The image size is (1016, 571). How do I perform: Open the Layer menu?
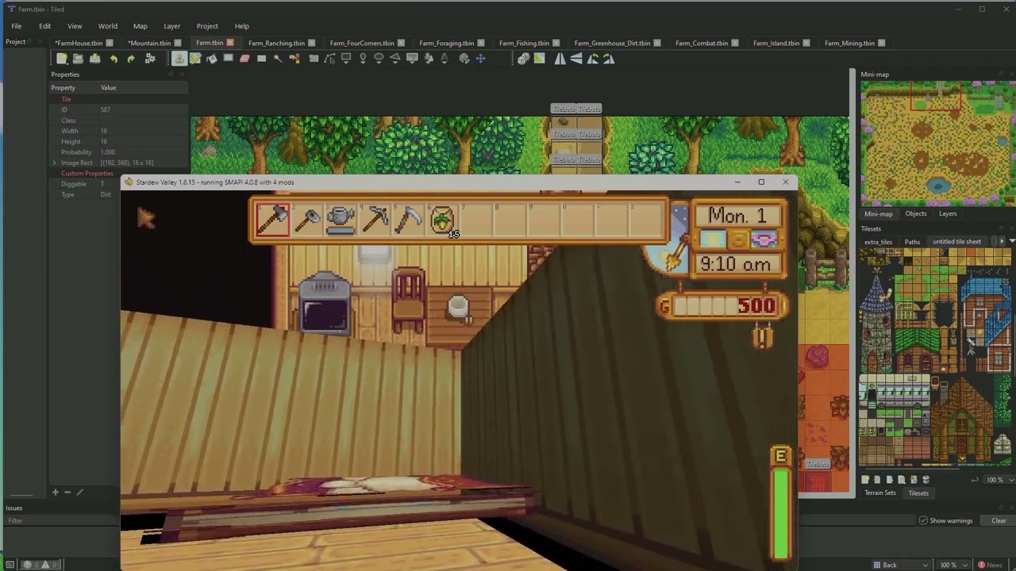pos(171,26)
